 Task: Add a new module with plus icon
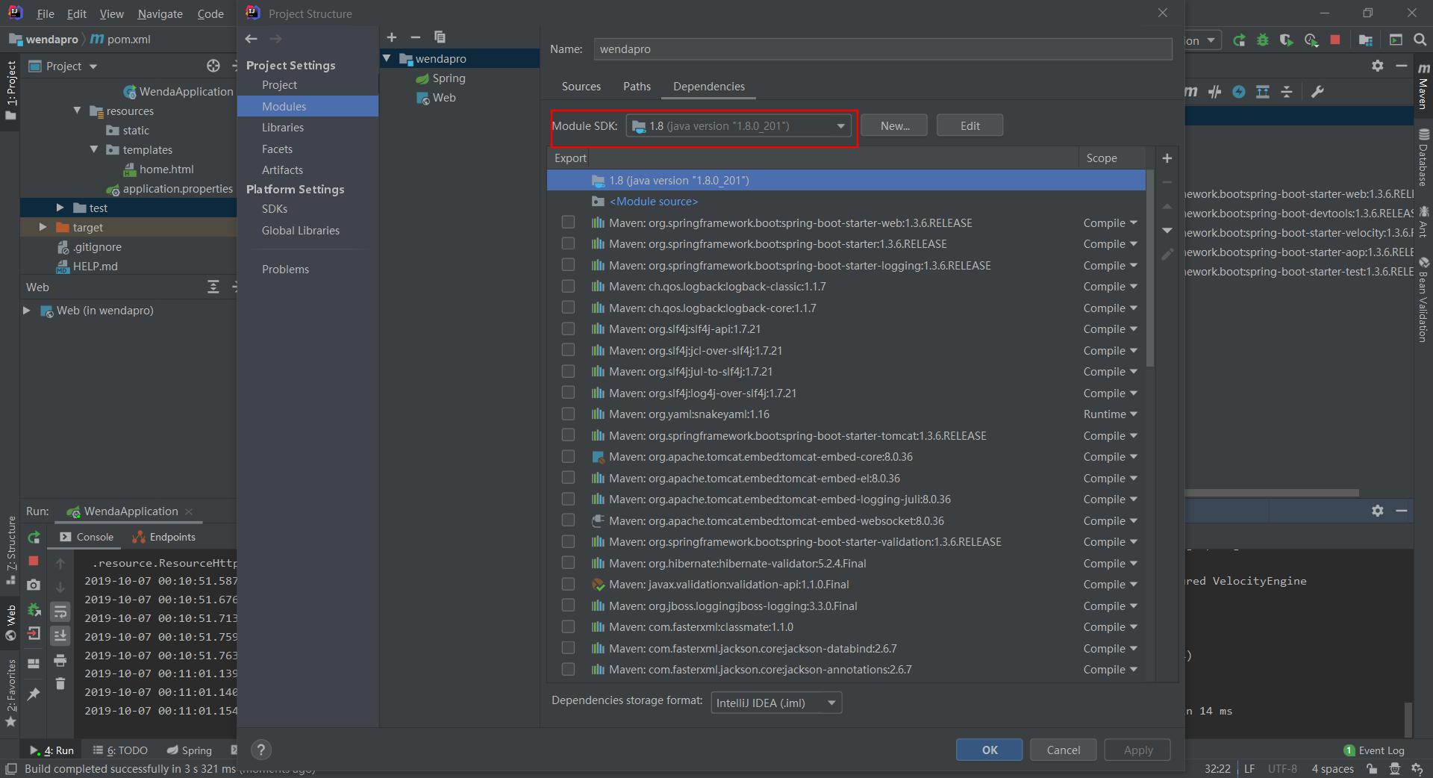coord(392,37)
